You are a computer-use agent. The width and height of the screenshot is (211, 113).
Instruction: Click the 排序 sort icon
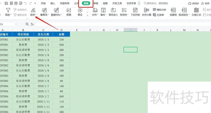(x=33, y=10)
